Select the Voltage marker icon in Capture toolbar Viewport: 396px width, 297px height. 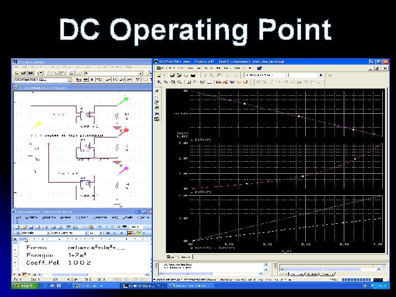108,80
